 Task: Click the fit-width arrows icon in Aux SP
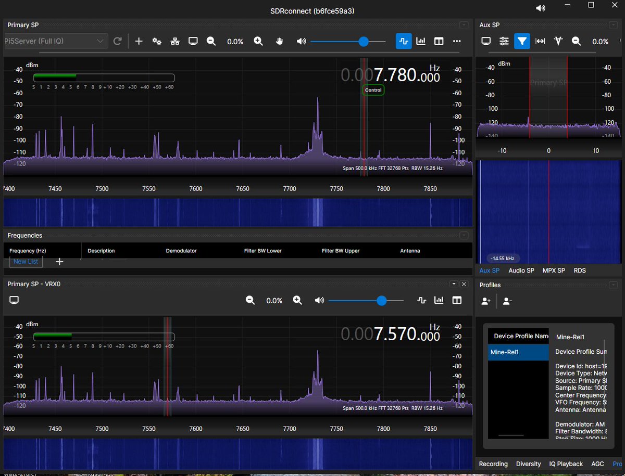(540, 41)
